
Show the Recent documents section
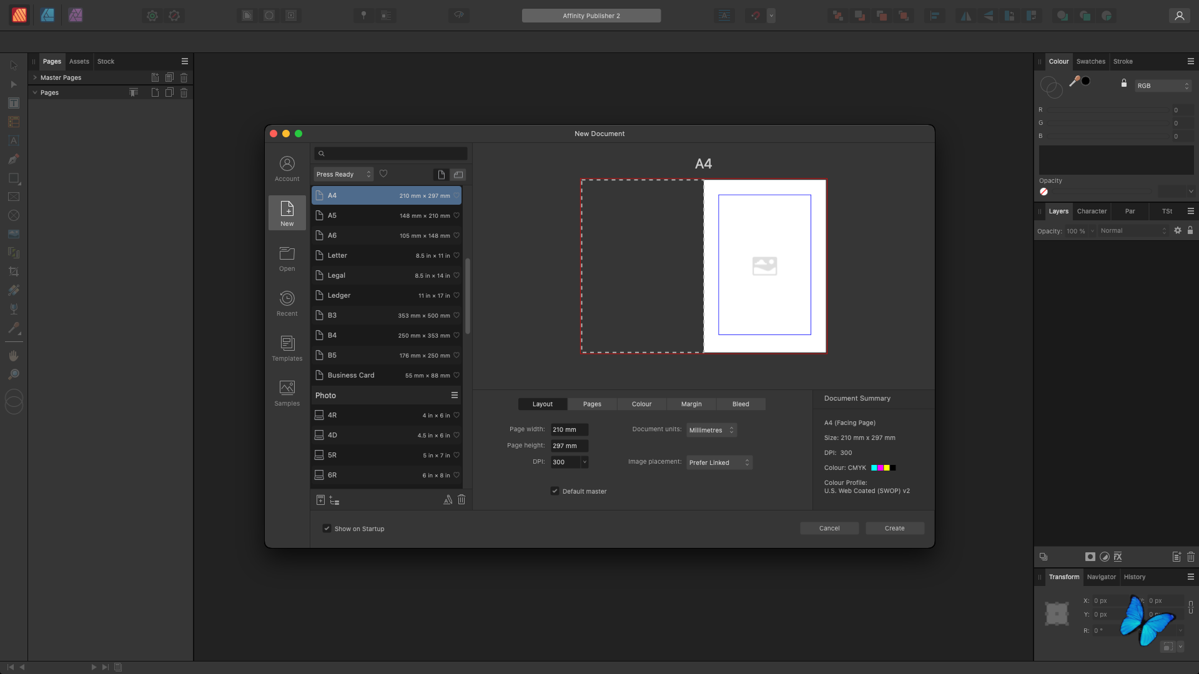287,303
